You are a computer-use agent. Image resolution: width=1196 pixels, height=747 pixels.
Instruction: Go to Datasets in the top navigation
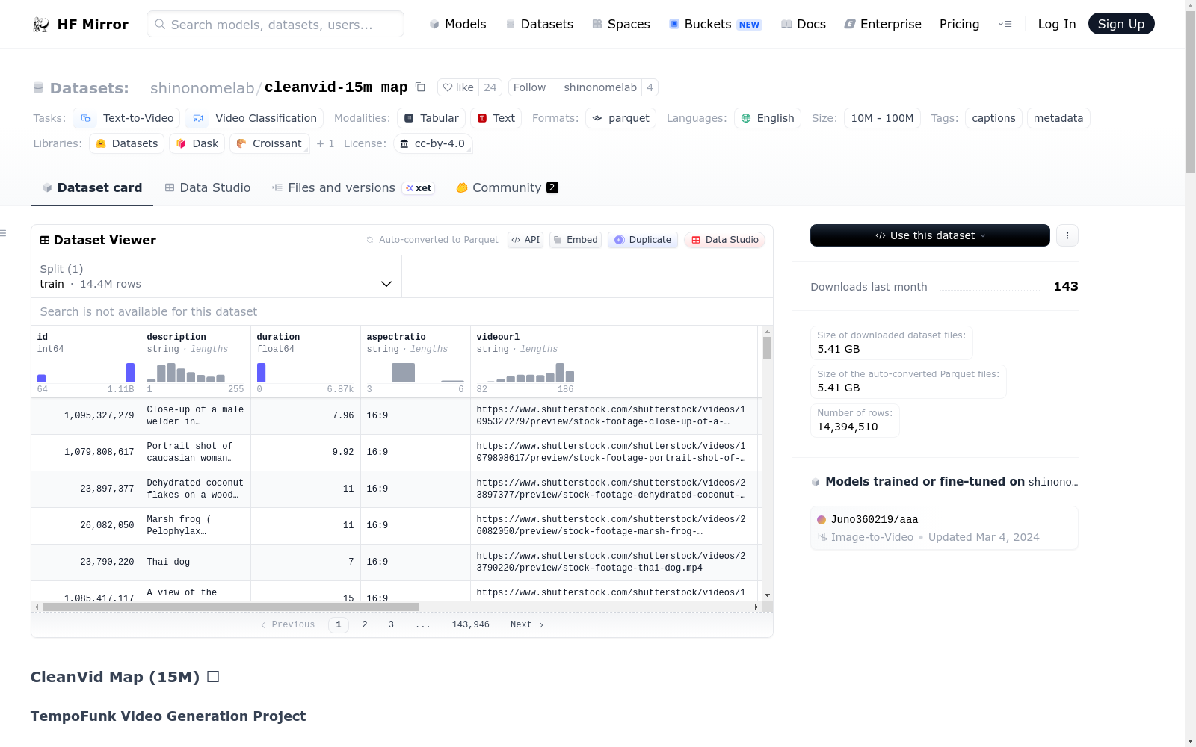tap(539, 24)
